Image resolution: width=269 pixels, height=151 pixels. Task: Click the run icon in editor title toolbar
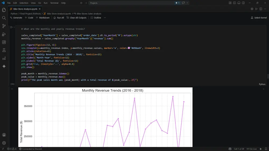[x=256, y=9]
